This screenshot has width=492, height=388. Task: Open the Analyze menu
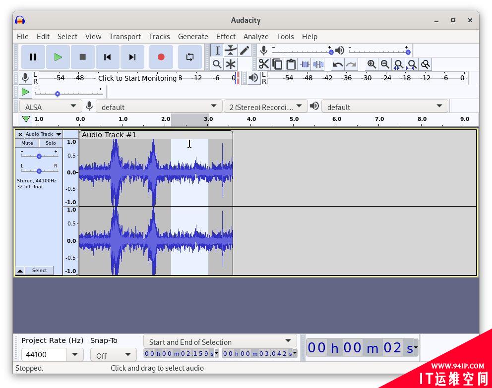[x=256, y=36]
